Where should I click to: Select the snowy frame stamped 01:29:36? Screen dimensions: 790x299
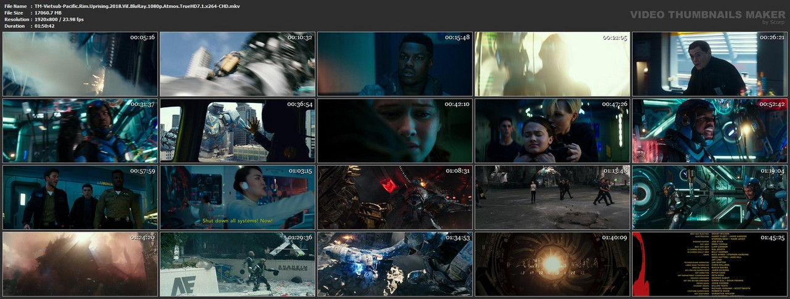click(x=238, y=264)
